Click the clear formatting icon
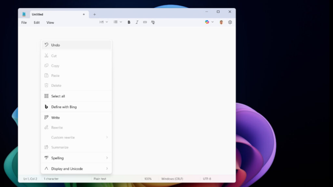The height and width of the screenshot is (187, 333). (153, 22)
